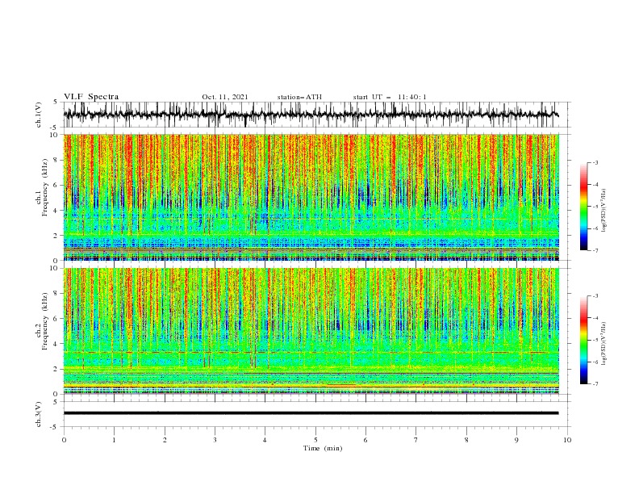Click the "station=ATH" label
The height and width of the screenshot is (494, 639).
tap(299, 97)
